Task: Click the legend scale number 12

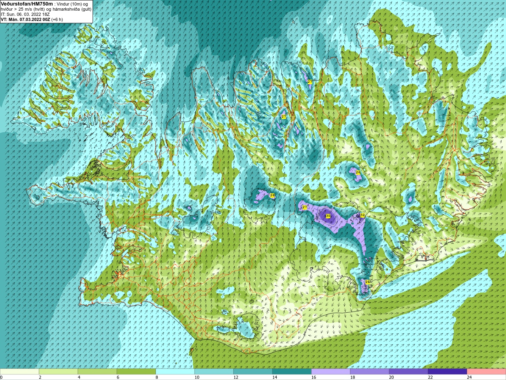Action: tap(236, 377)
